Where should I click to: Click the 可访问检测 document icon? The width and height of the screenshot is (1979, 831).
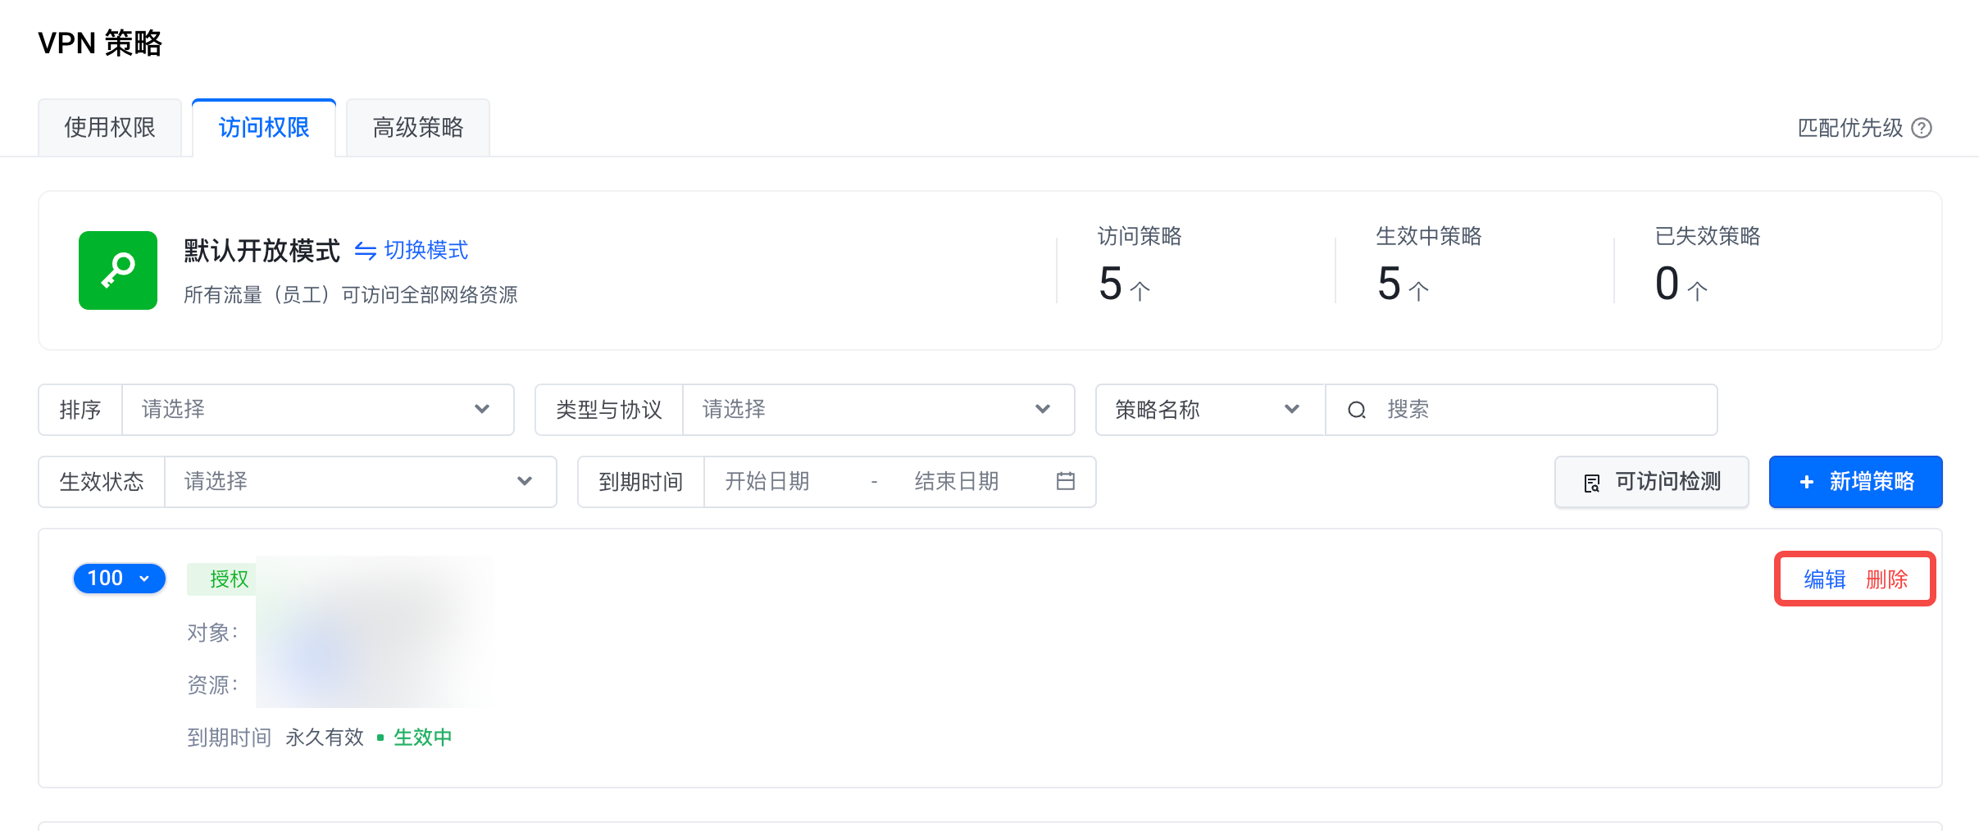coord(1592,483)
